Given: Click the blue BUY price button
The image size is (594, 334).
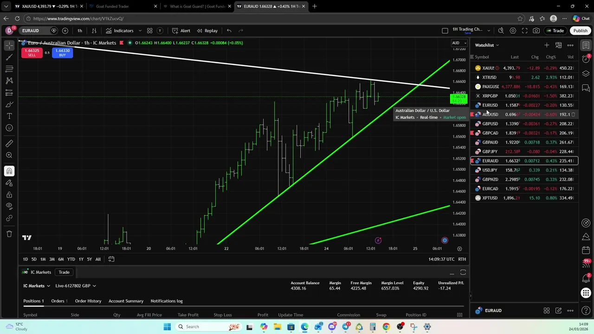Looking at the screenshot, I should tap(62, 53).
